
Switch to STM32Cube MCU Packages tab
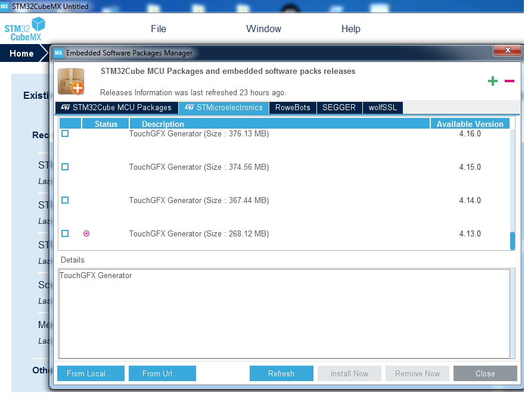coord(117,108)
